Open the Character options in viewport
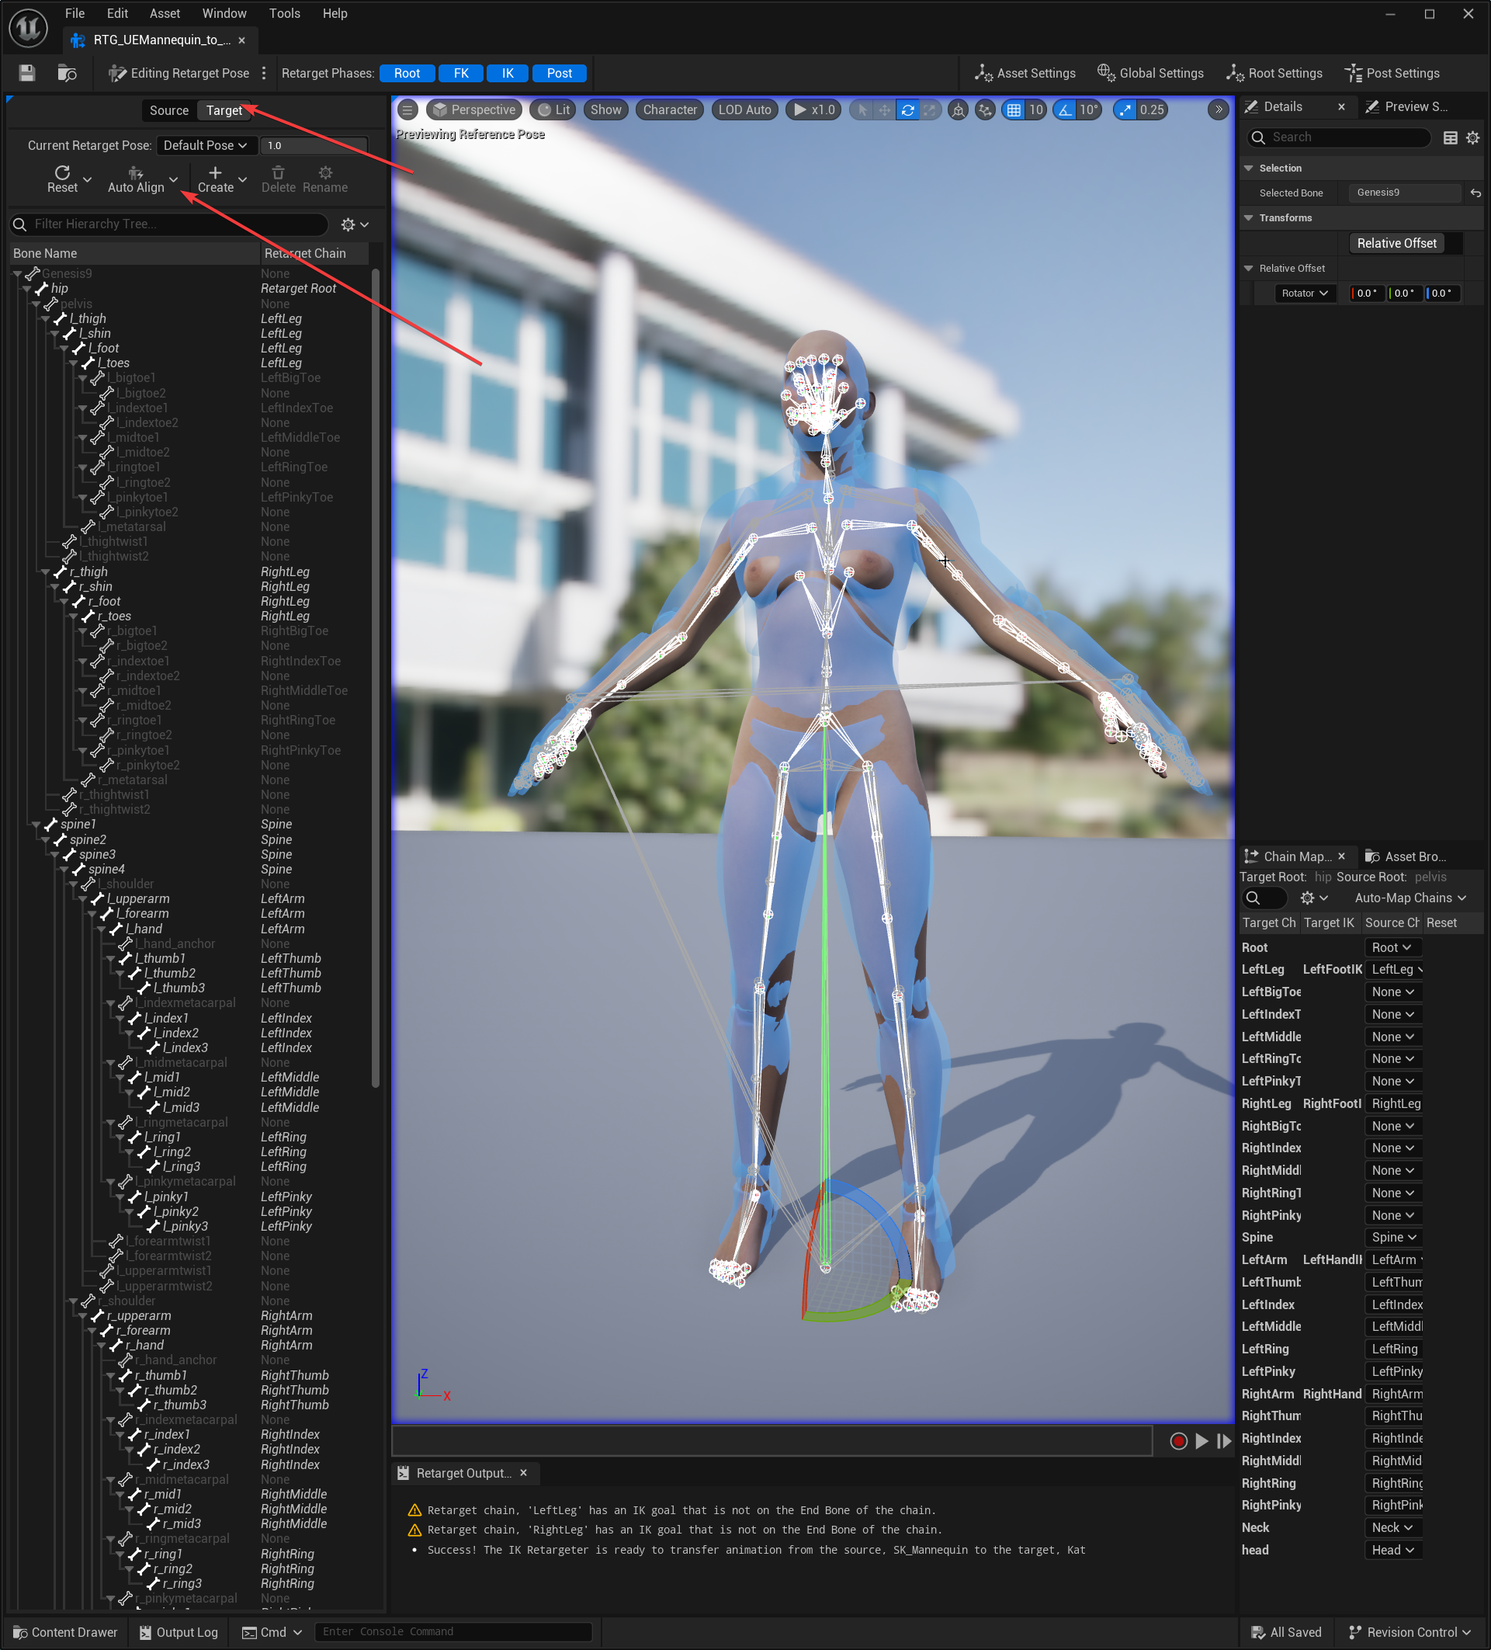Image resolution: width=1491 pixels, height=1650 pixels. [671, 109]
